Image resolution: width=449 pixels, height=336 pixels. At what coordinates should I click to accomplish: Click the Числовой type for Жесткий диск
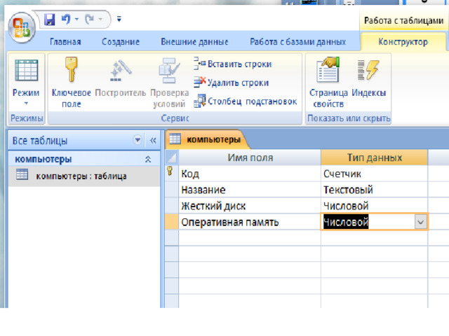tap(374, 206)
